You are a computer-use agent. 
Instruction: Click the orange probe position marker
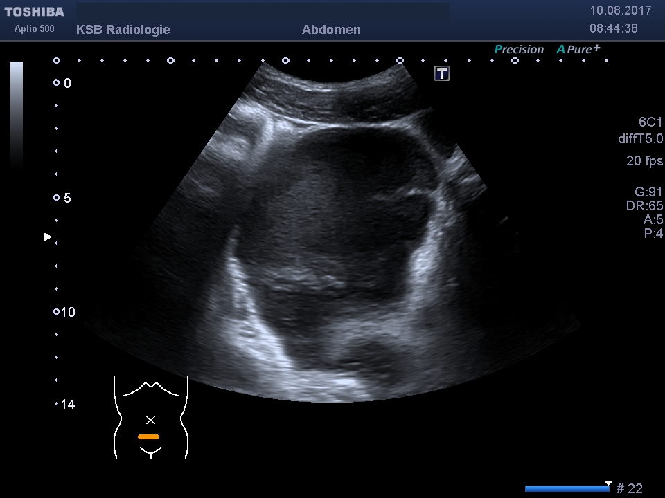click(148, 436)
